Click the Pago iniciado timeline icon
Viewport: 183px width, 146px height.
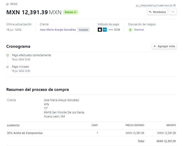[8, 67]
